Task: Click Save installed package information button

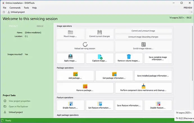Action: coord(153,76)
